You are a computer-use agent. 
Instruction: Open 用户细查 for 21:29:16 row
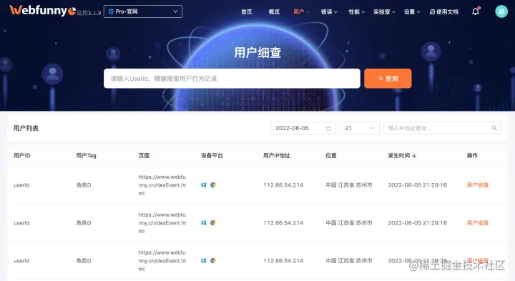tap(478, 185)
